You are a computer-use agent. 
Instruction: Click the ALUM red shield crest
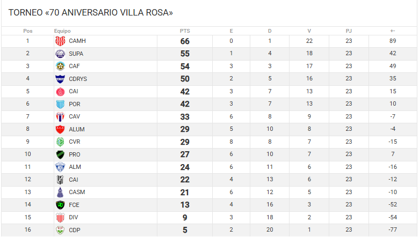pyautogui.click(x=60, y=129)
